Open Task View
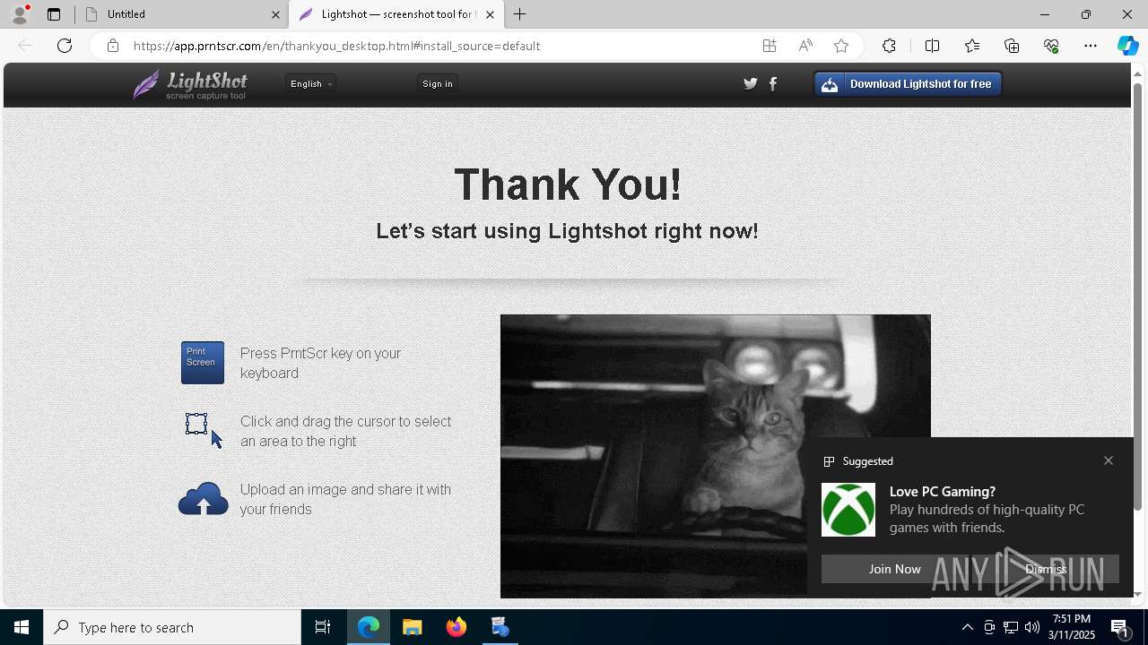 click(x=323, y=627)
